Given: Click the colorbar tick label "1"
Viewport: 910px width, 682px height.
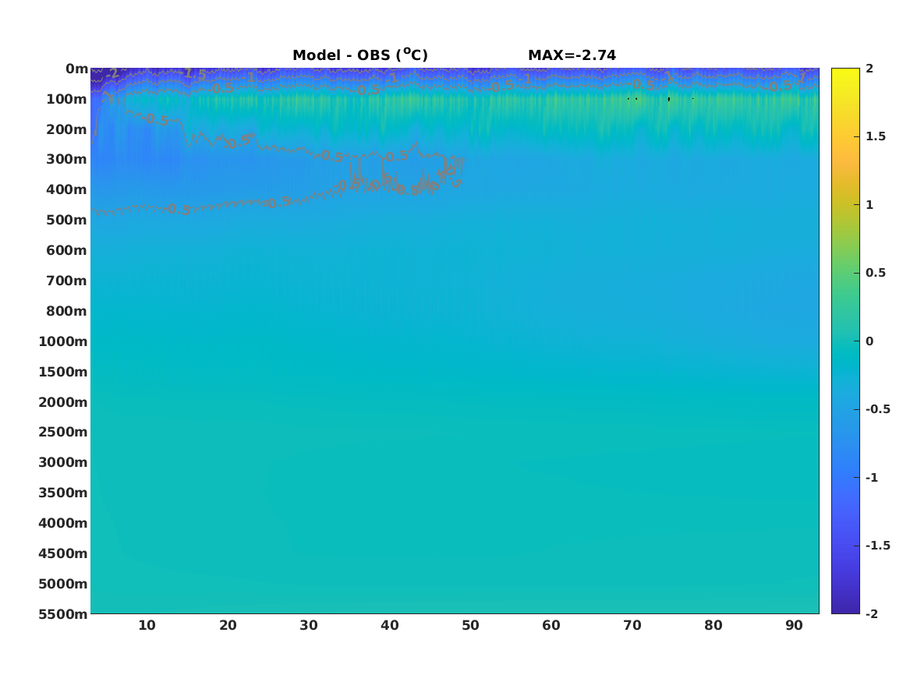Looking at the screenshot, I should 869,205.
